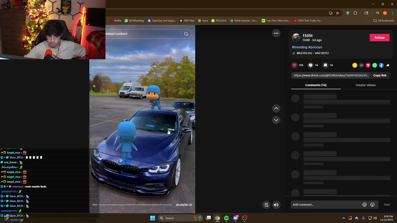Open Spotify from the taskbar
Viewport: 397px width, 223px height.
(x=226, y=218)
